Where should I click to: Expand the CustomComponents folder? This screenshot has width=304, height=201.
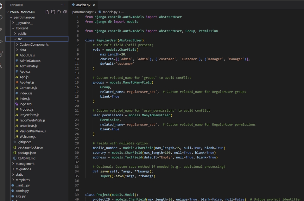(x=34, y=44)
